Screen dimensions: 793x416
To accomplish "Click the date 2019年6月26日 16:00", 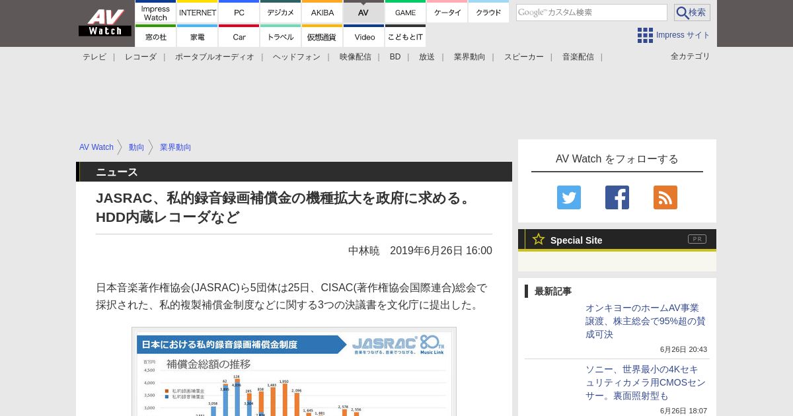I will click(x=441, y=251).
